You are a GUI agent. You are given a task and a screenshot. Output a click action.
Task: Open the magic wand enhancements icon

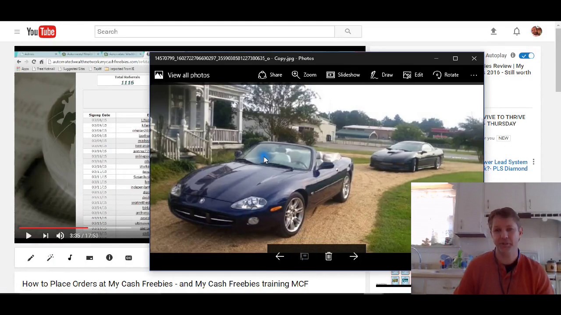[x=50, y=258]
